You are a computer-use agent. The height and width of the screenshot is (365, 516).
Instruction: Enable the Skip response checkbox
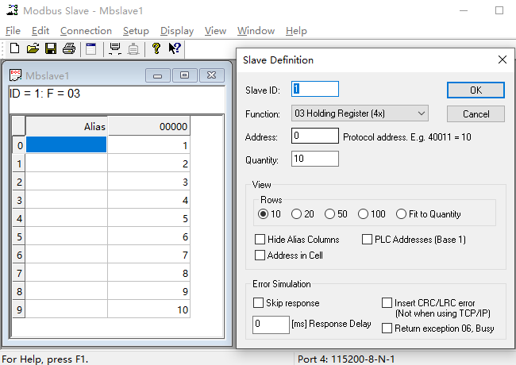259,303
